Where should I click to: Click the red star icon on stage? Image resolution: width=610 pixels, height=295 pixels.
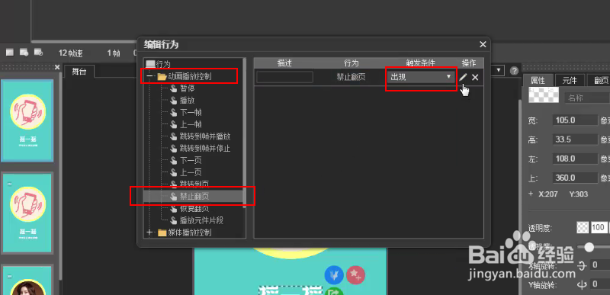pyautogui.click(x=355, y=274)
